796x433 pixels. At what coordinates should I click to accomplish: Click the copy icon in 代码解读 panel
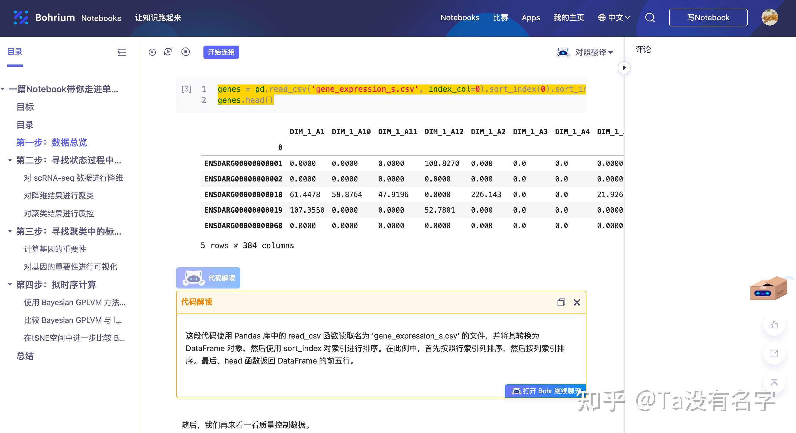pyautogui.click(x=561, y=302)
